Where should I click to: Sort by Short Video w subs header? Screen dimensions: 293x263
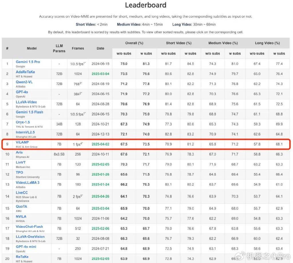(x=190, y=53)
